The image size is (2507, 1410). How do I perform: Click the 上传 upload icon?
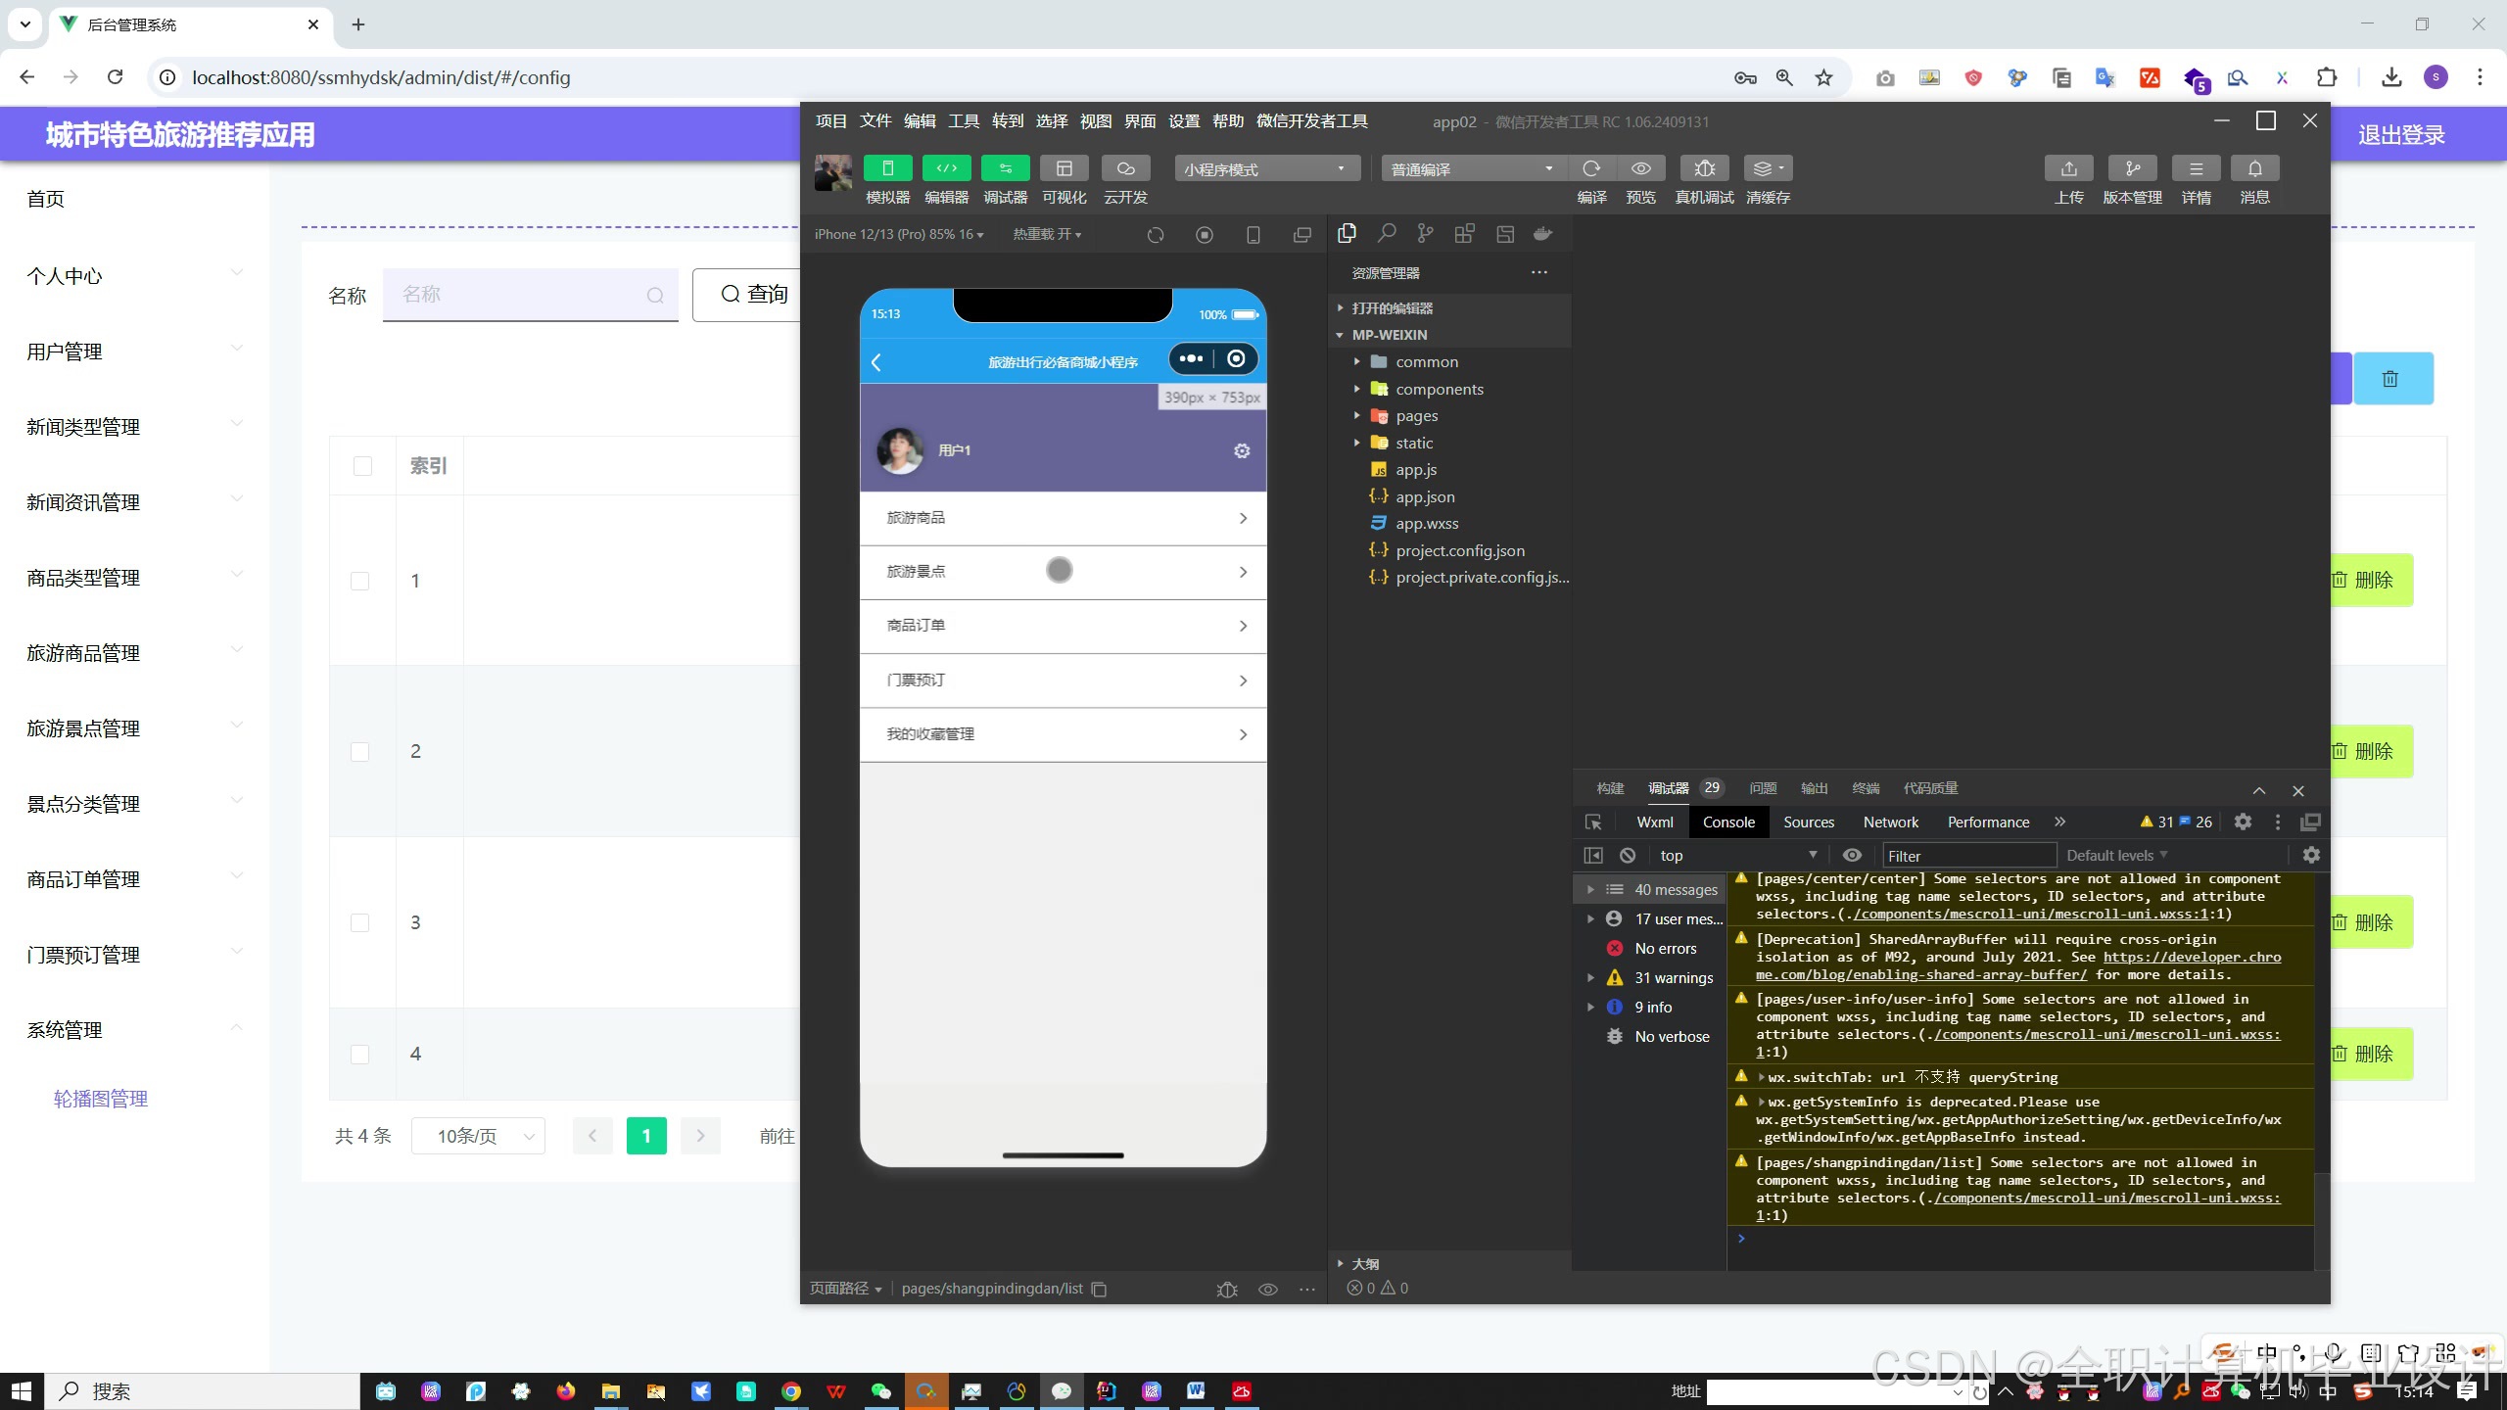[x=2068, y=168]
